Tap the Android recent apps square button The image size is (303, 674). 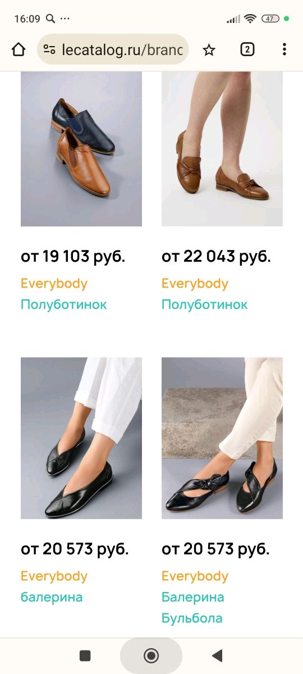click(85, 655)
